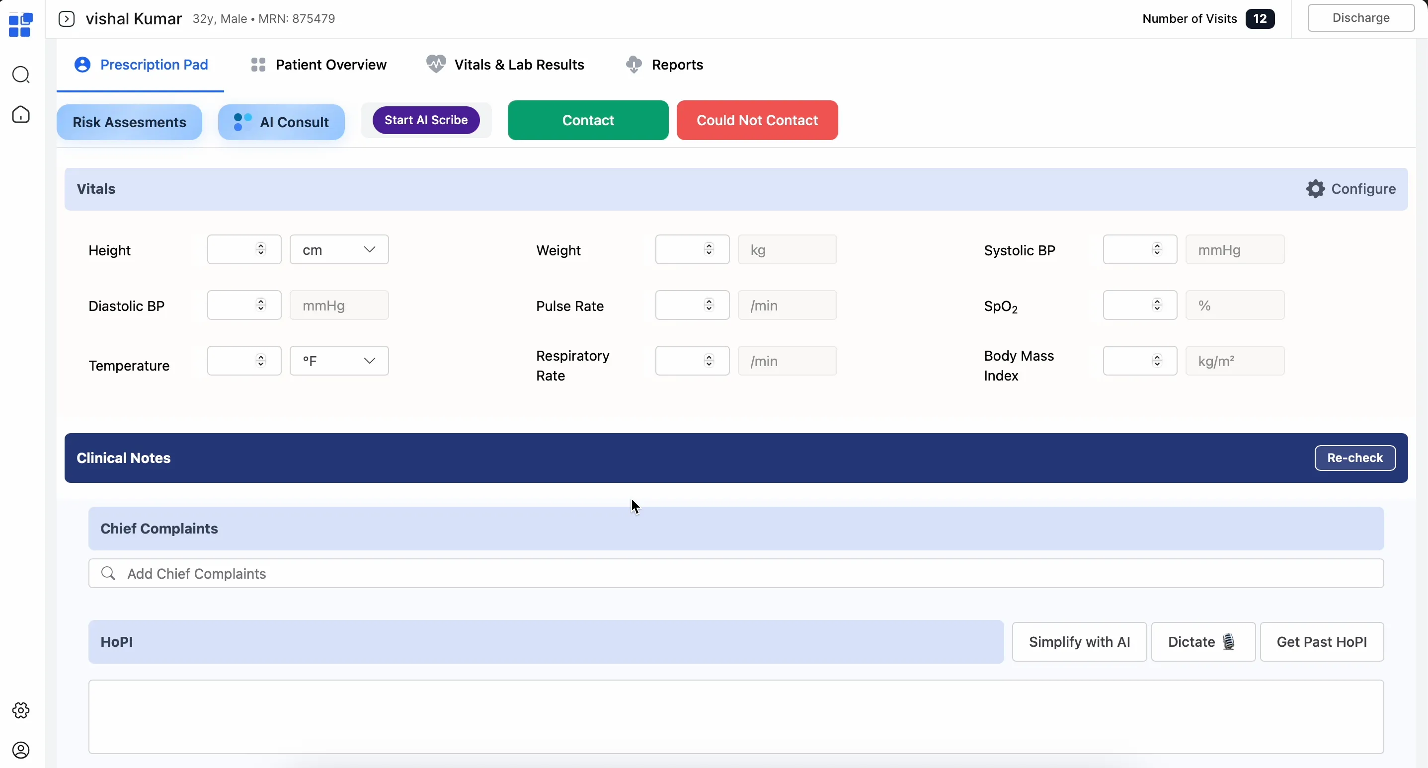Select the home icon in the sidebar
Viewport: 1428px width, 768px height.
[21, 115]
